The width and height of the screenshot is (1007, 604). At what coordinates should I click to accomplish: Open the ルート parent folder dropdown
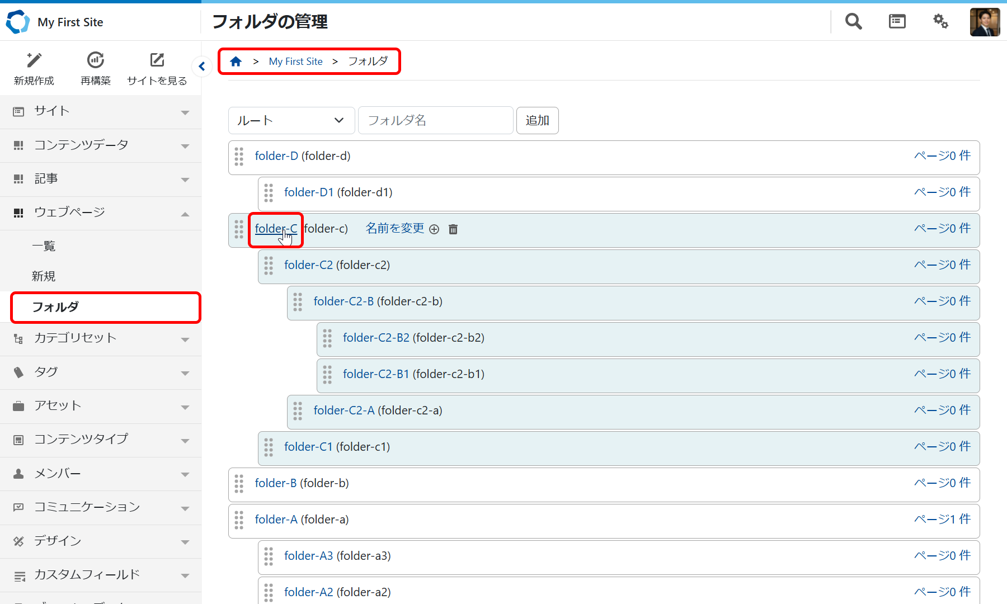(291, 121)
